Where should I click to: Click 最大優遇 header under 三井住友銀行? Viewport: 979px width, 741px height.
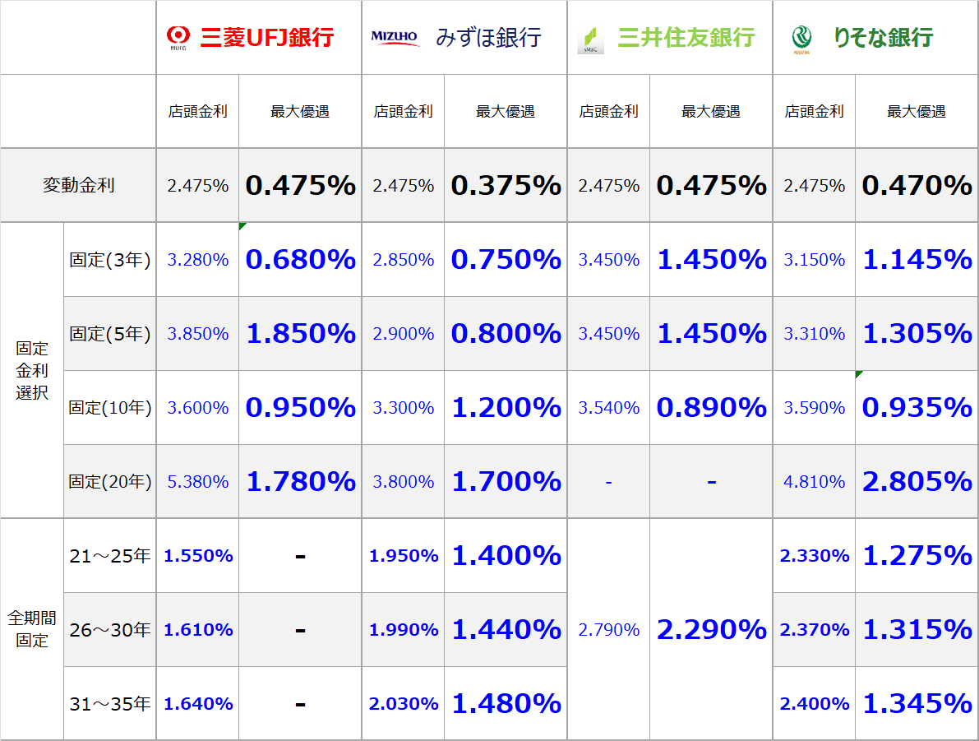tap(710, 111)
